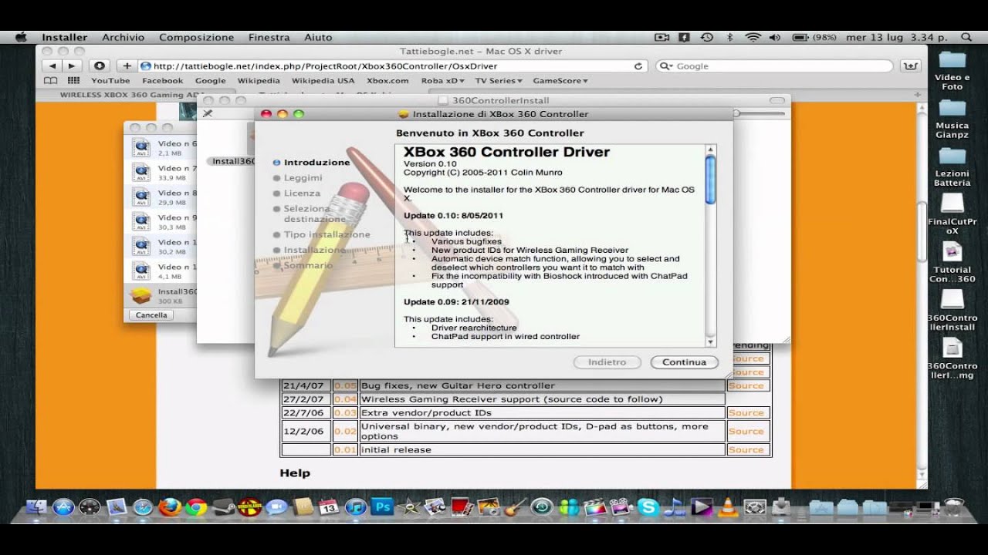Expand the GameScore bookmarks folder
Screen dimensions: 988x555
pyautogui.click(x=560, y=80)
